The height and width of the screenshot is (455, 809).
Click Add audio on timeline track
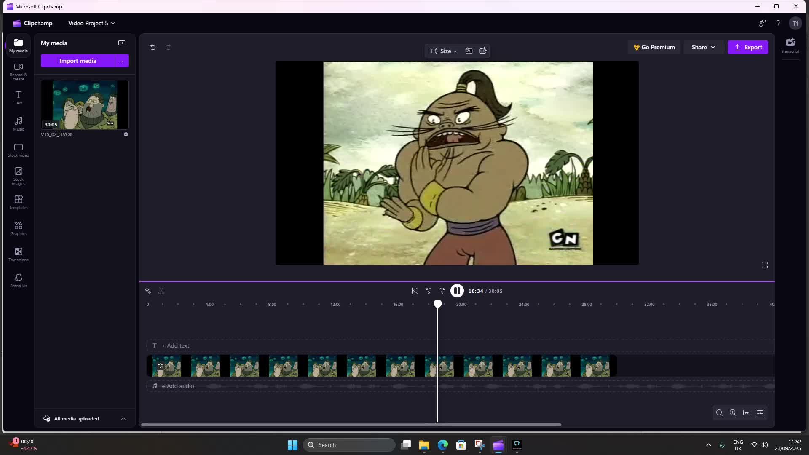point(178,386)
